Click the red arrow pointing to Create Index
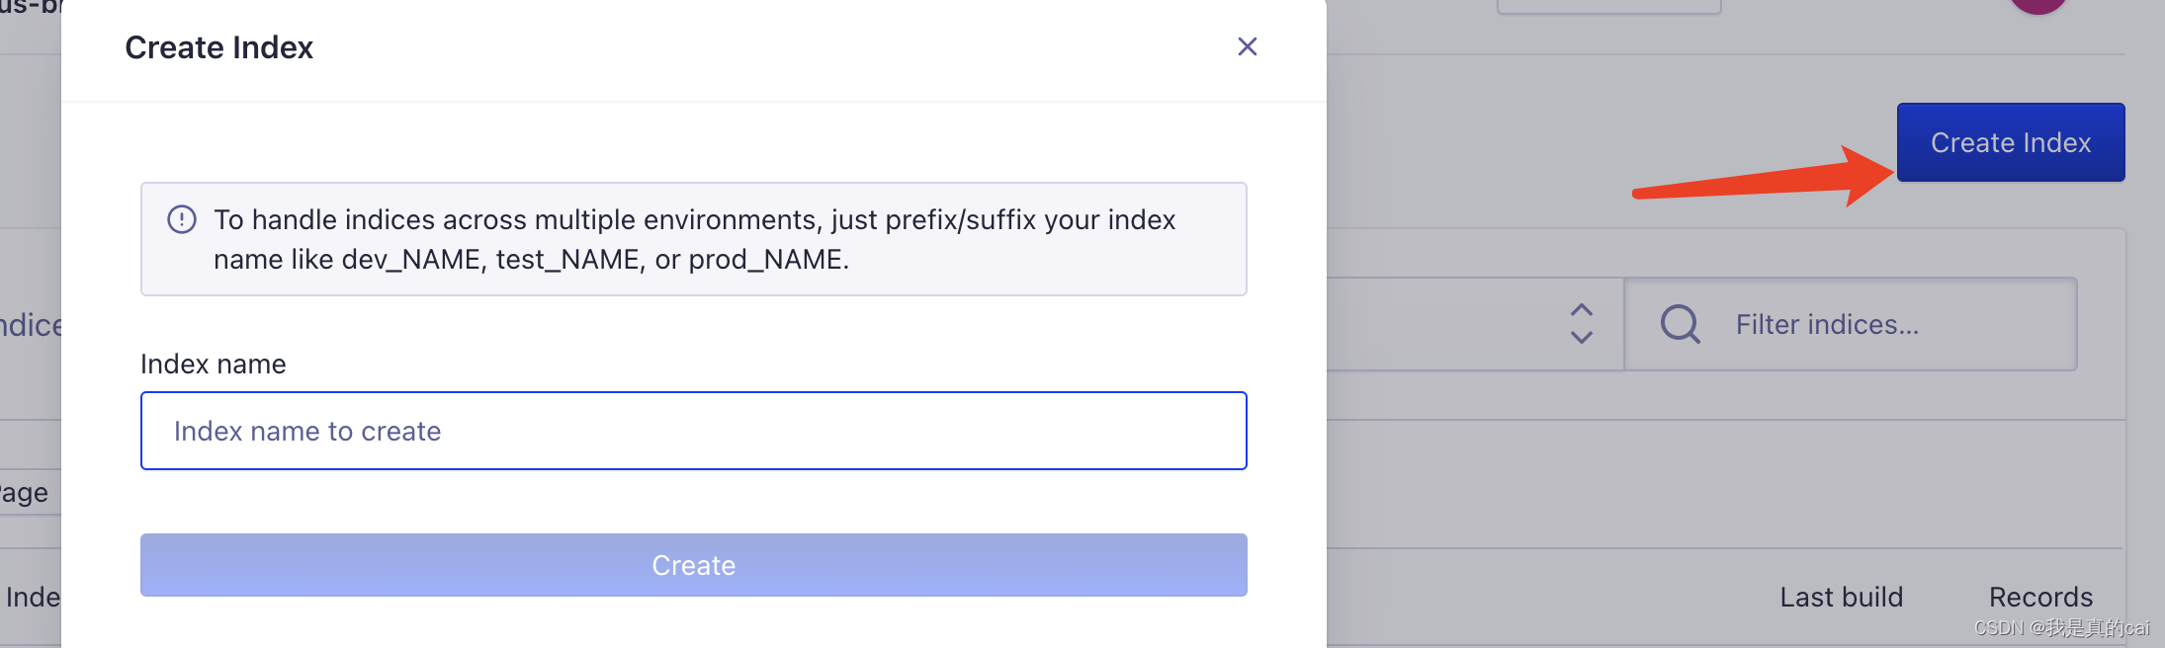 (1760, 180)
